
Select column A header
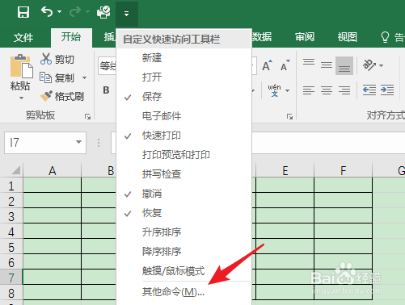coord(53,170)
